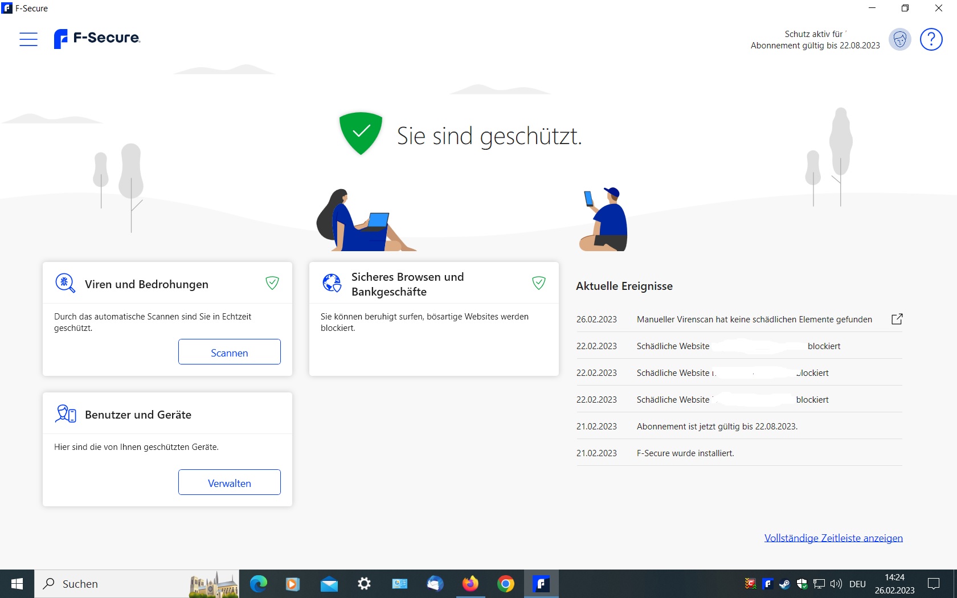Open the virus scan report external link icon
The width and height of the screenshot is (957, 598).
point(897,319)
